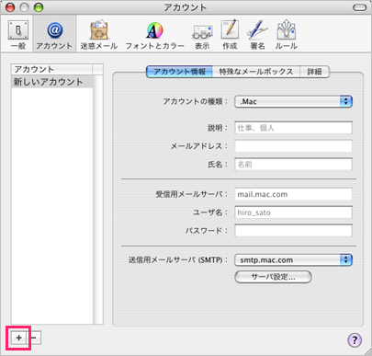Switch to 特殊なメールボックス tab
Viewport: 372px width, 356px height.
[256, 72]
